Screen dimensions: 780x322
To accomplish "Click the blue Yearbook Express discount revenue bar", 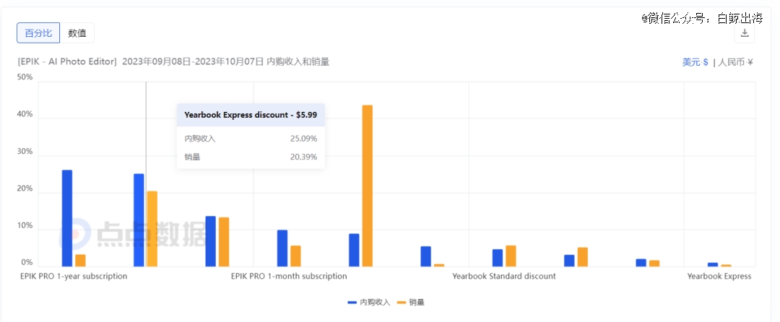I will pos(139,220).
